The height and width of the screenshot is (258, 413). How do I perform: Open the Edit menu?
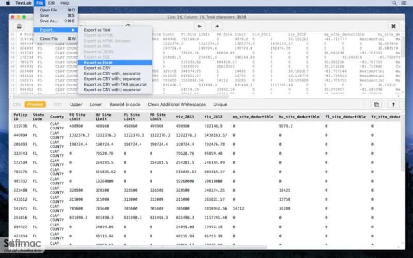click(x=52, y=3)
